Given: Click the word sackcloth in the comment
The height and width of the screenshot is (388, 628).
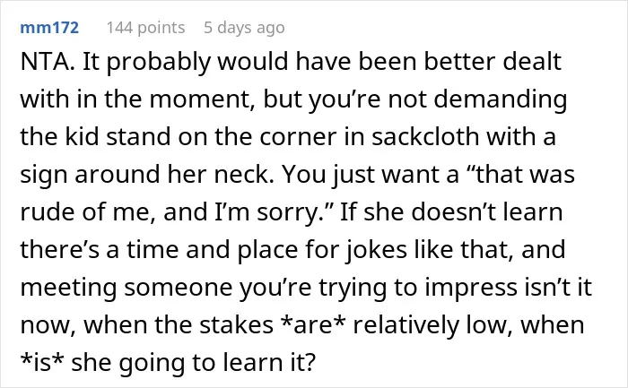Looking at the screenshot, I should (425, 136).
